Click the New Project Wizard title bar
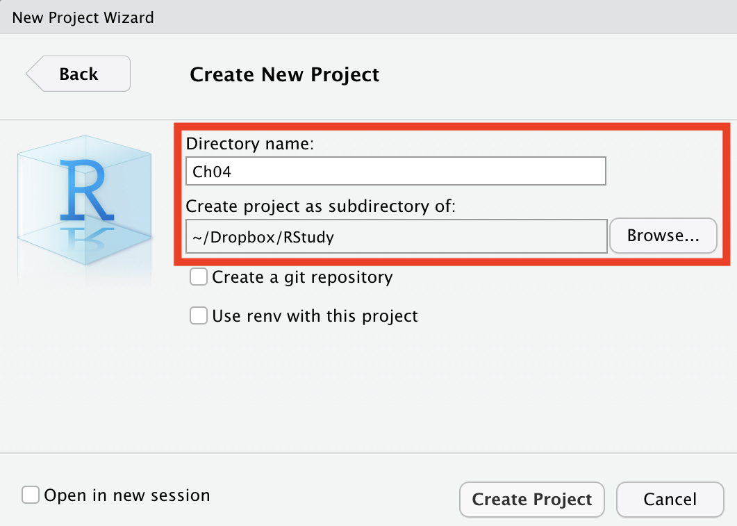Viewport: 737px width, 526px height. click(368, 17)
